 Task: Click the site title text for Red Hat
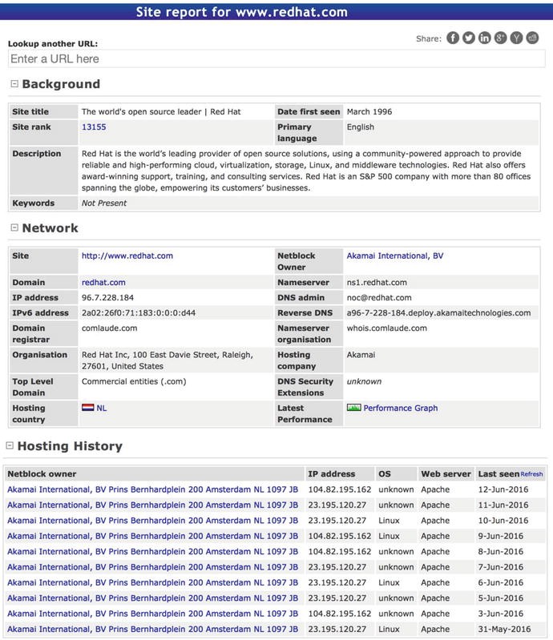point(161,112)
